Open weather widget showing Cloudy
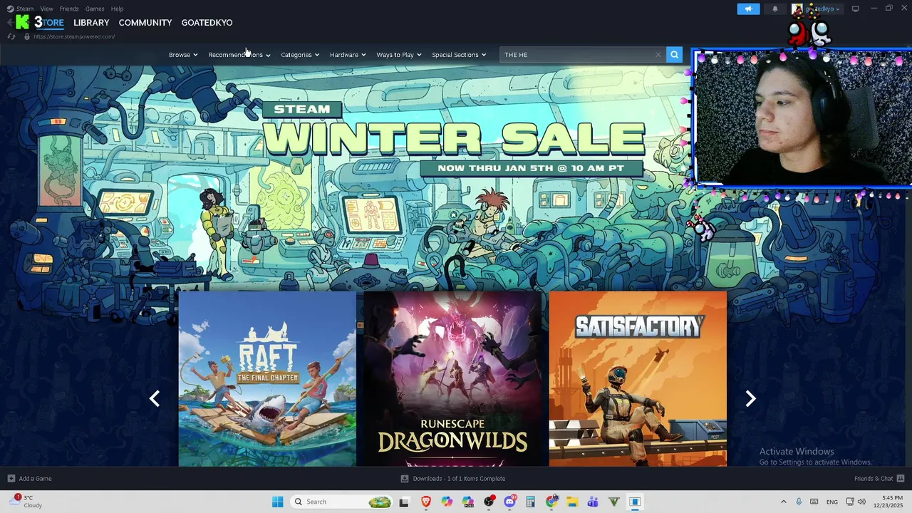Viewport: 912px width, 513px height. pyautogui.click(x=26, y=502)
